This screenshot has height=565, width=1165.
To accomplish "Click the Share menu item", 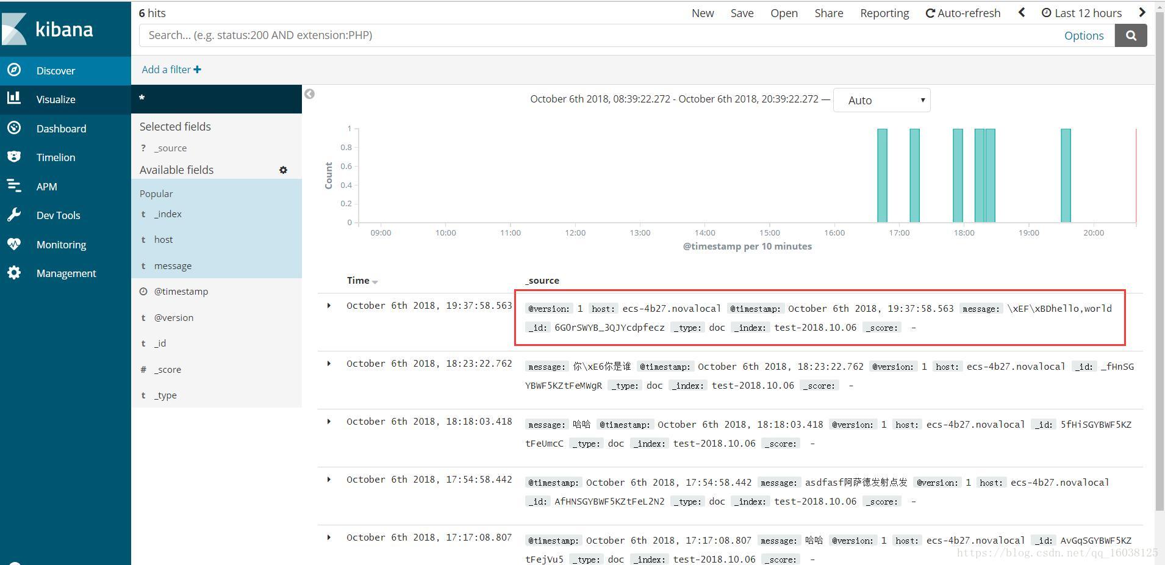I will point(829,13).
